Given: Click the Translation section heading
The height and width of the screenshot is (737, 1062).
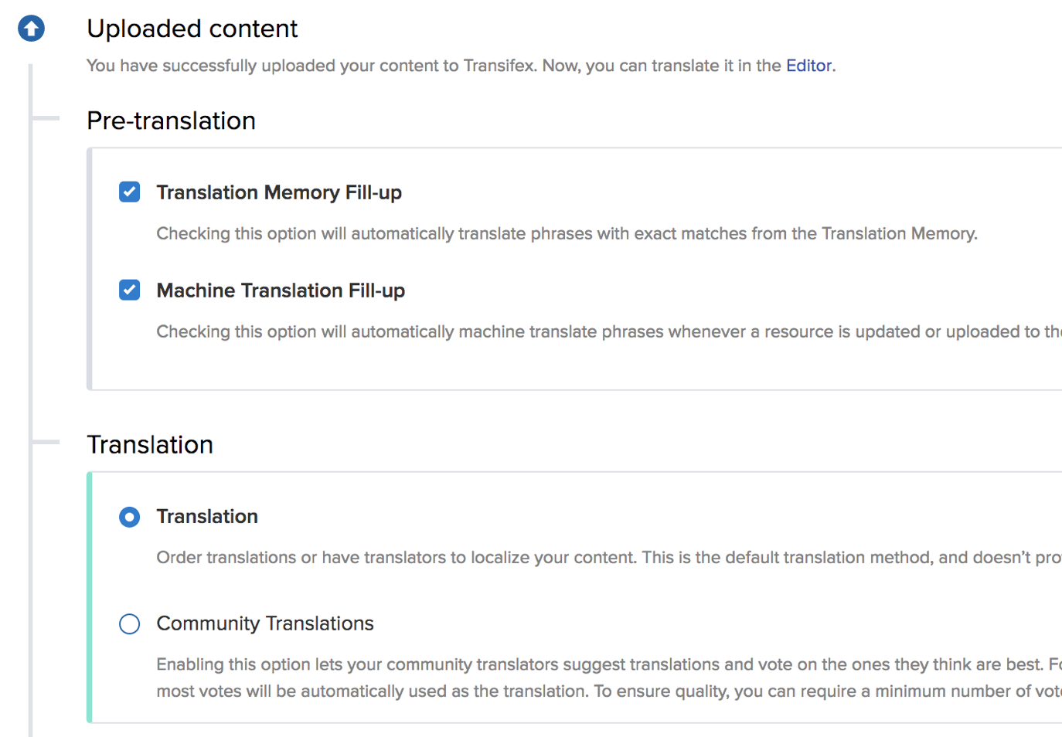Looking at the screenshot, I should 150,444.
